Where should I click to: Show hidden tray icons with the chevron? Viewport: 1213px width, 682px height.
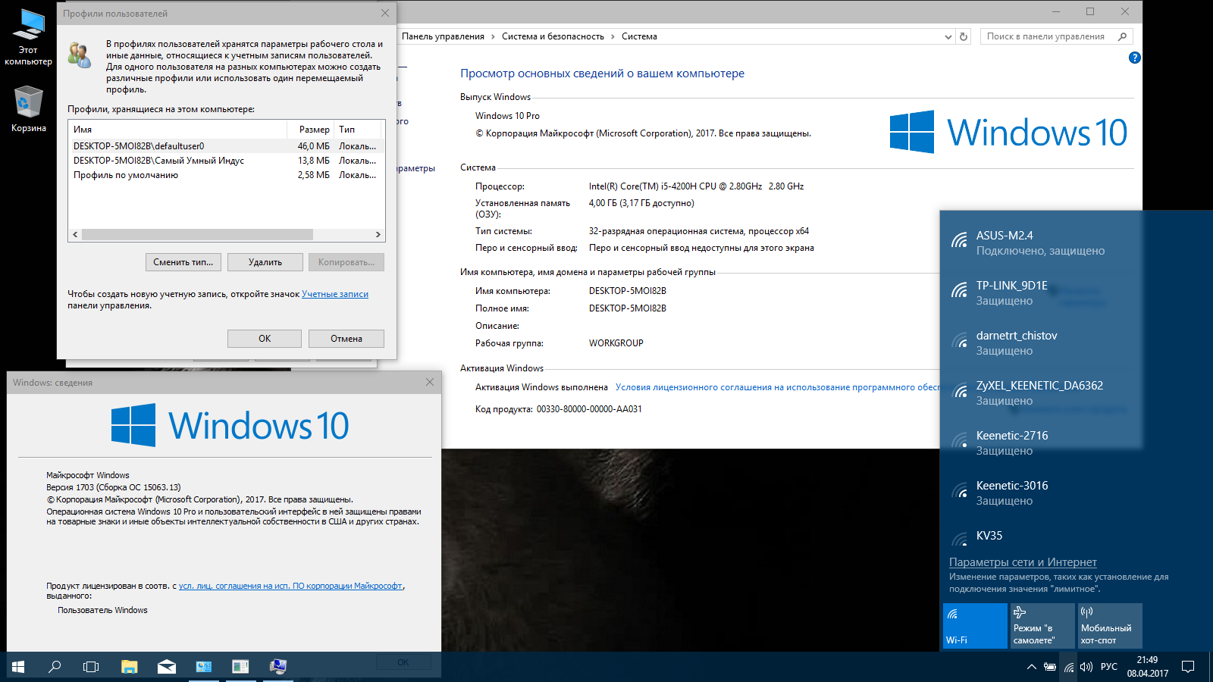[x=1031, y=667]
